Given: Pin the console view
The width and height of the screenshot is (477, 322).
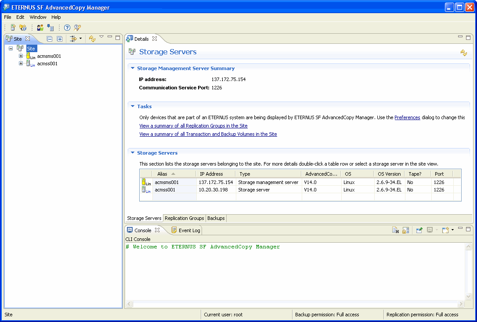Looking at the screenshot, I should pos(419,230).
